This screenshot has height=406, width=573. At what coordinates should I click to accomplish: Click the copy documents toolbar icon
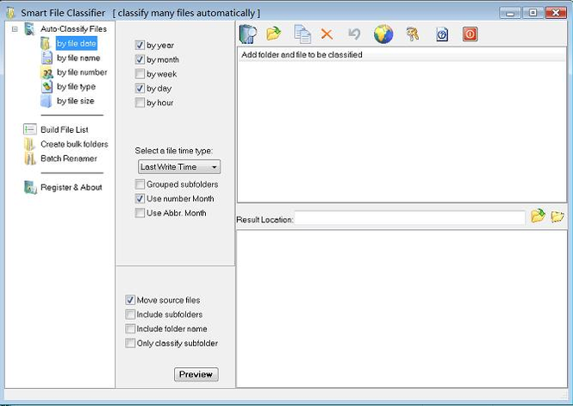pos(302,34)
